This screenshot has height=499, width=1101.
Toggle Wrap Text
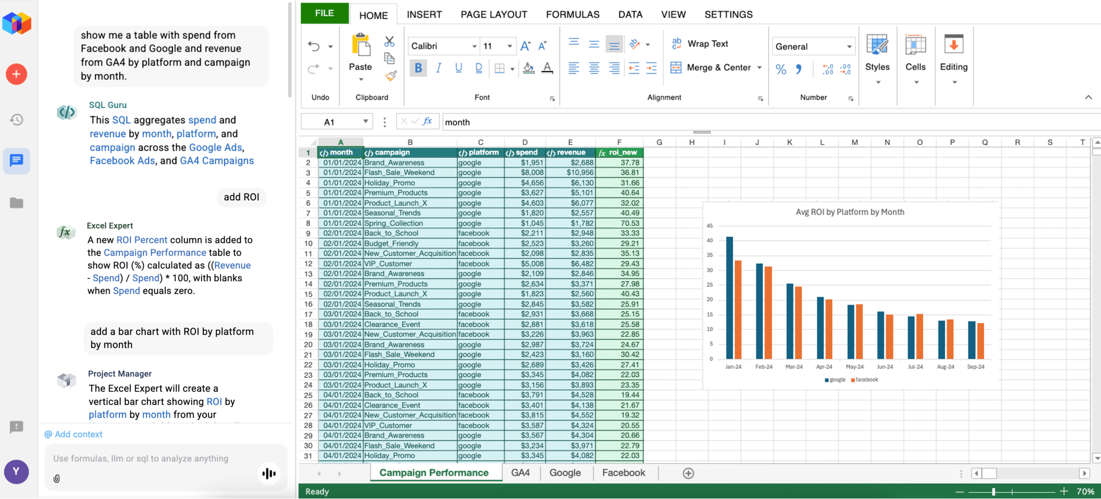(700, 44)
